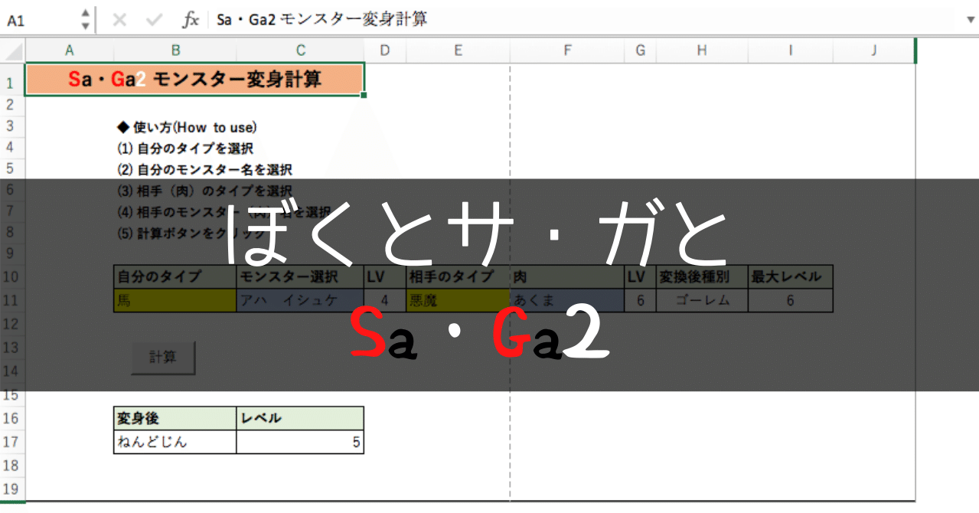Click the ねんどじん result cell
979x513 pixels.
(175, 442)
